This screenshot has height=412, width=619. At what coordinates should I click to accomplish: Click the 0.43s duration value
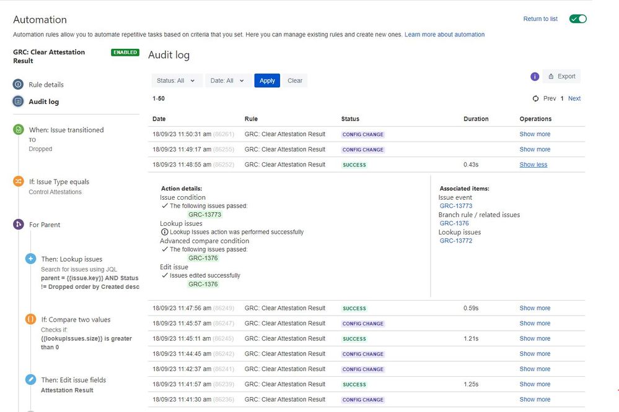[471, 165]
